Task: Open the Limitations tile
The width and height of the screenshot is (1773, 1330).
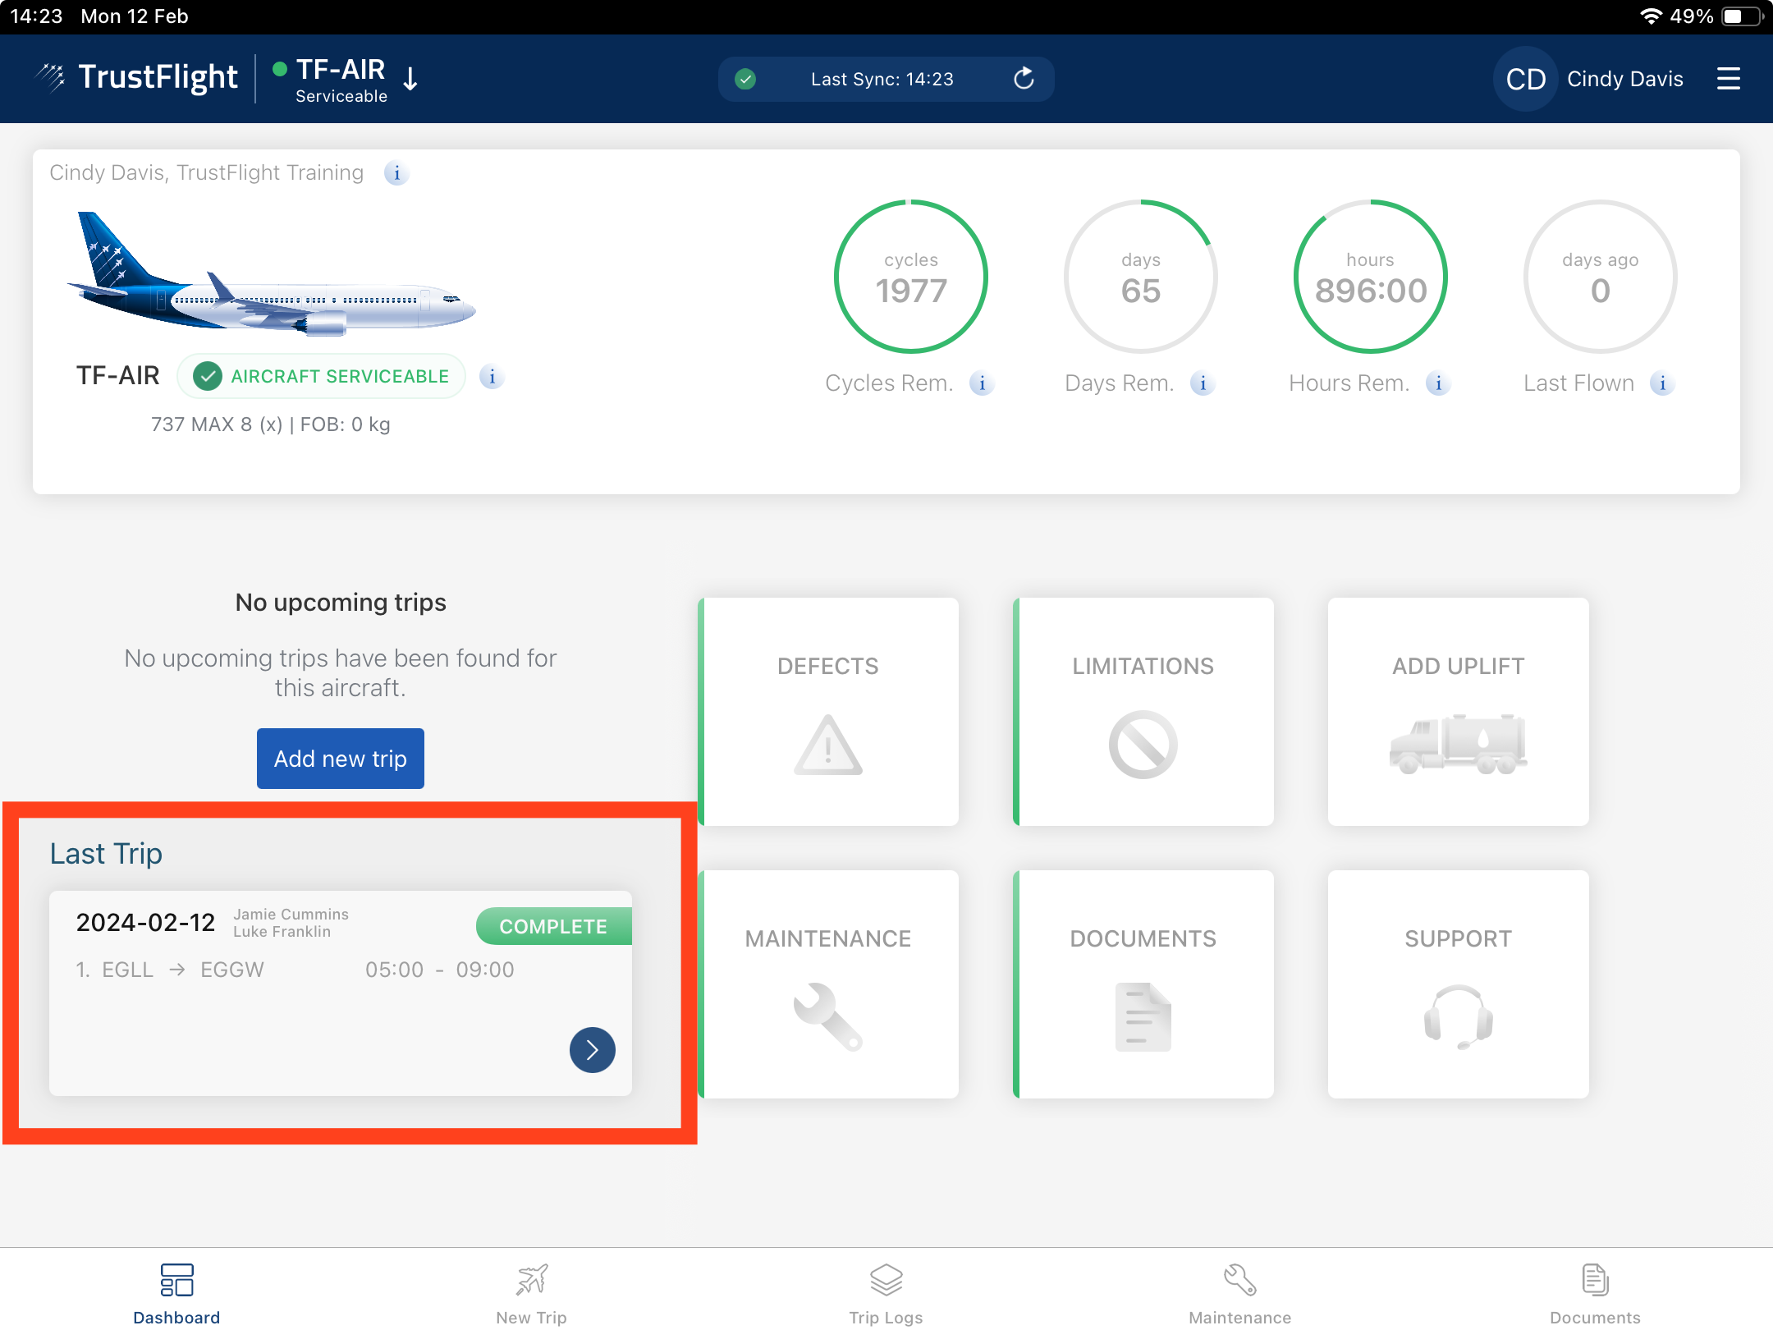Action: 1143,711
